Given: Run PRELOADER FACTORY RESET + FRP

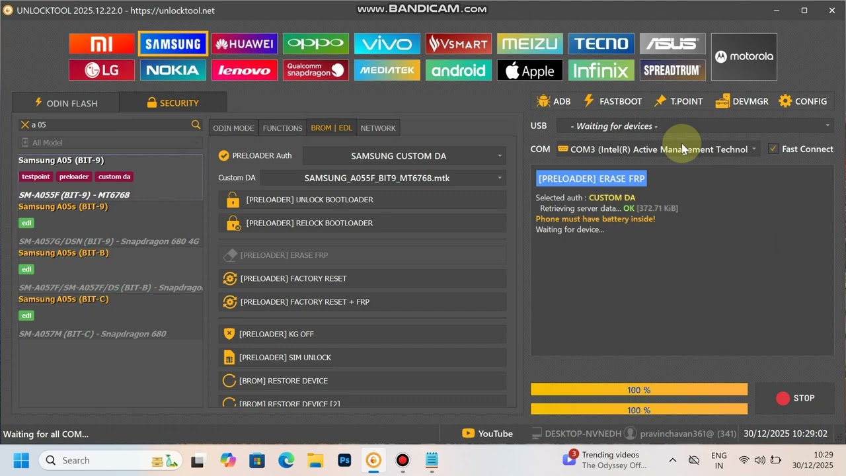Looking at the screenshot, I should pyautogui.click(x=362, y=301).
